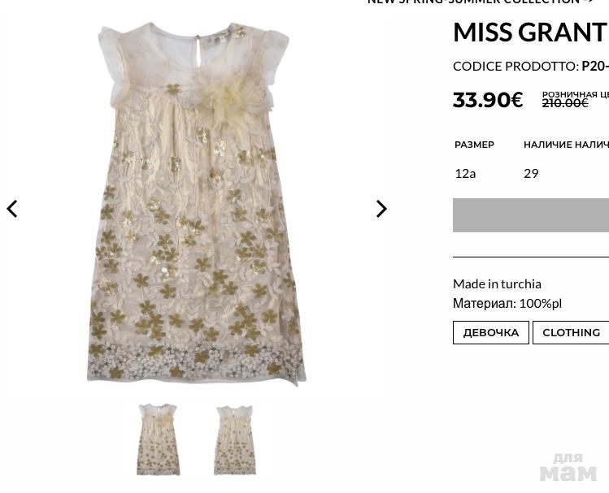Image resolution: width=609 pixels, height=493 pixels.
Task: Select size 12a row
Action: point(531,173)
